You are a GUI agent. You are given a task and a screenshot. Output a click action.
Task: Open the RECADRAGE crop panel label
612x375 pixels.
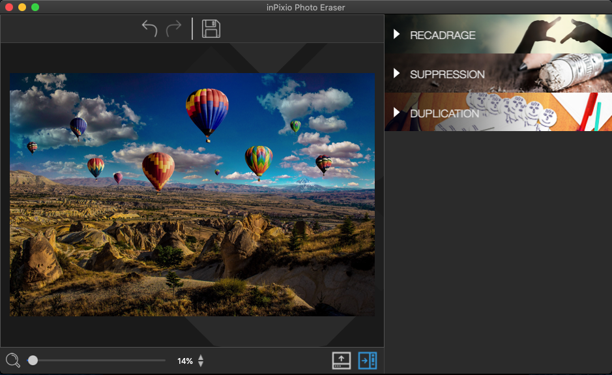[443, 35]
